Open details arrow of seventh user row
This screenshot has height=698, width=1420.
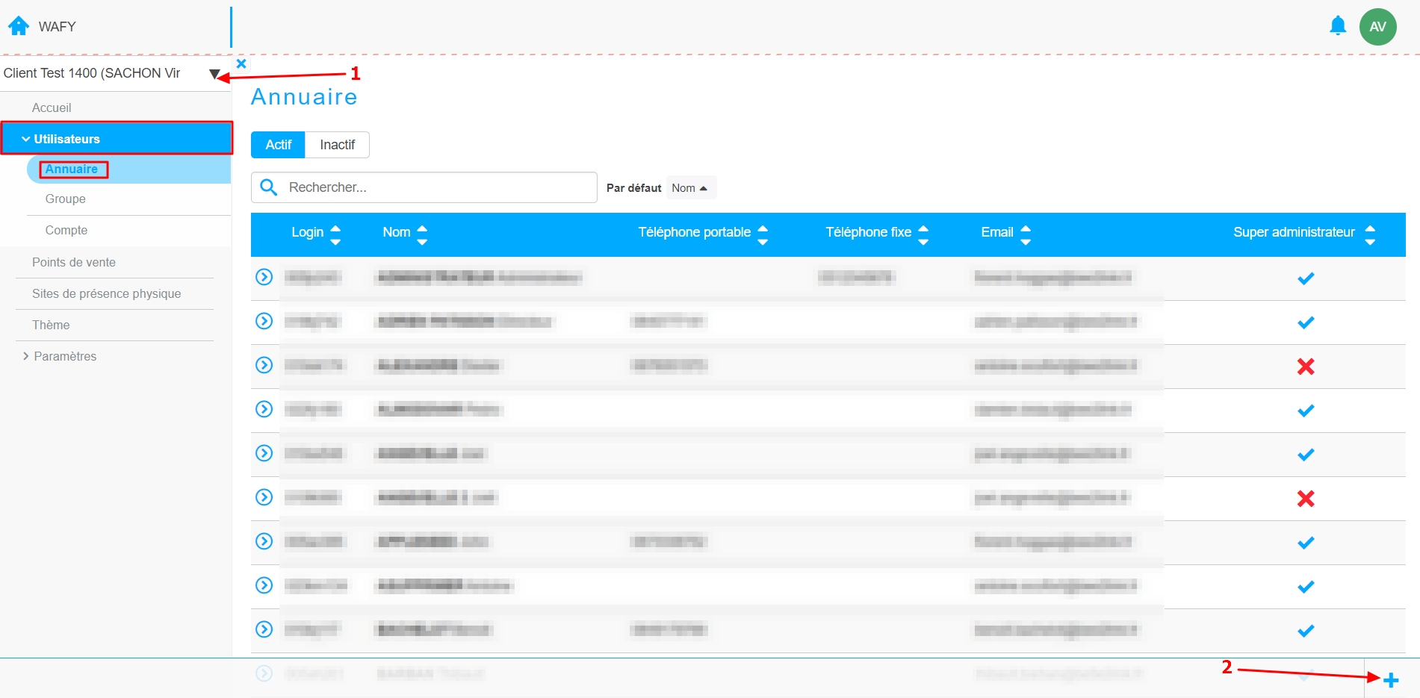264,541
